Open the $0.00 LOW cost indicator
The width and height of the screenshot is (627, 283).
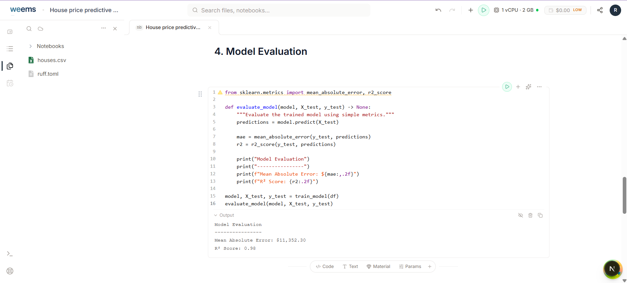(x=565, y=10)
